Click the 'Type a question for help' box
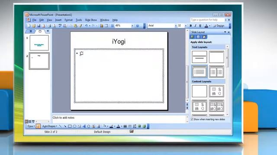 [x=207, y=20]
